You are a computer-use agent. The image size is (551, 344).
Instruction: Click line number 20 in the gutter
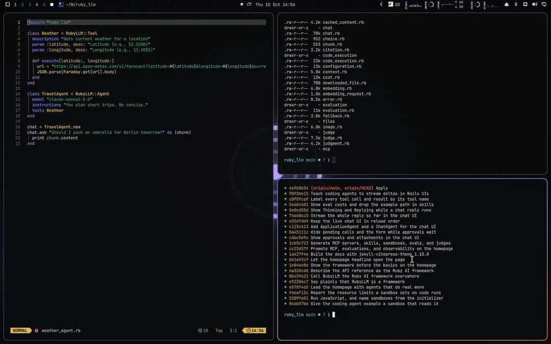pos(17,127)
